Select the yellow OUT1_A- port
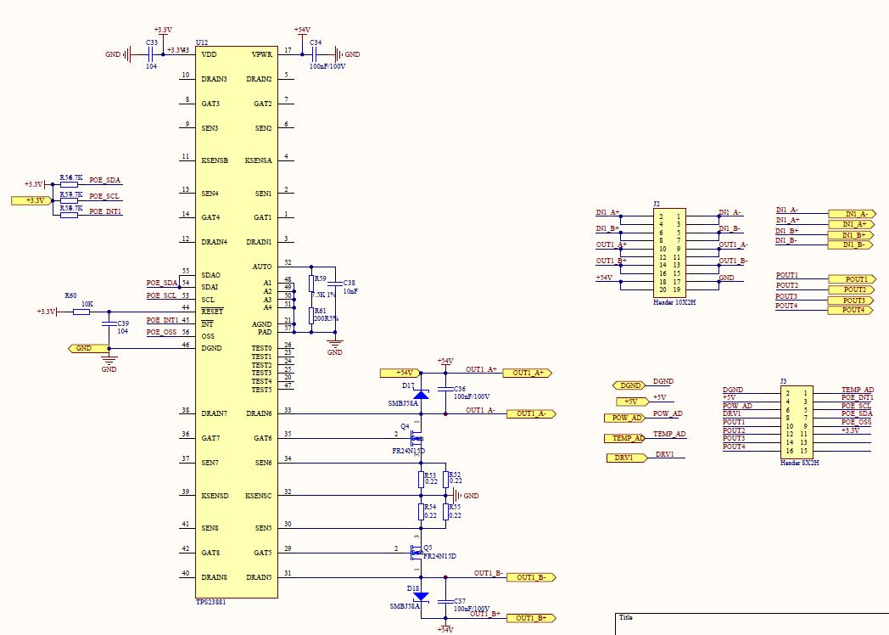This screenshot has width=889, height=635. (531, 413)
